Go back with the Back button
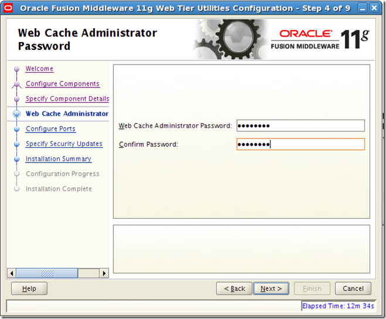386x319 pixels. click(234, 289)
